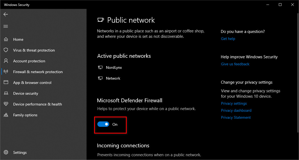Click the Device security laptop icon
Screen dimensions: 299x160
pos(6,93)
